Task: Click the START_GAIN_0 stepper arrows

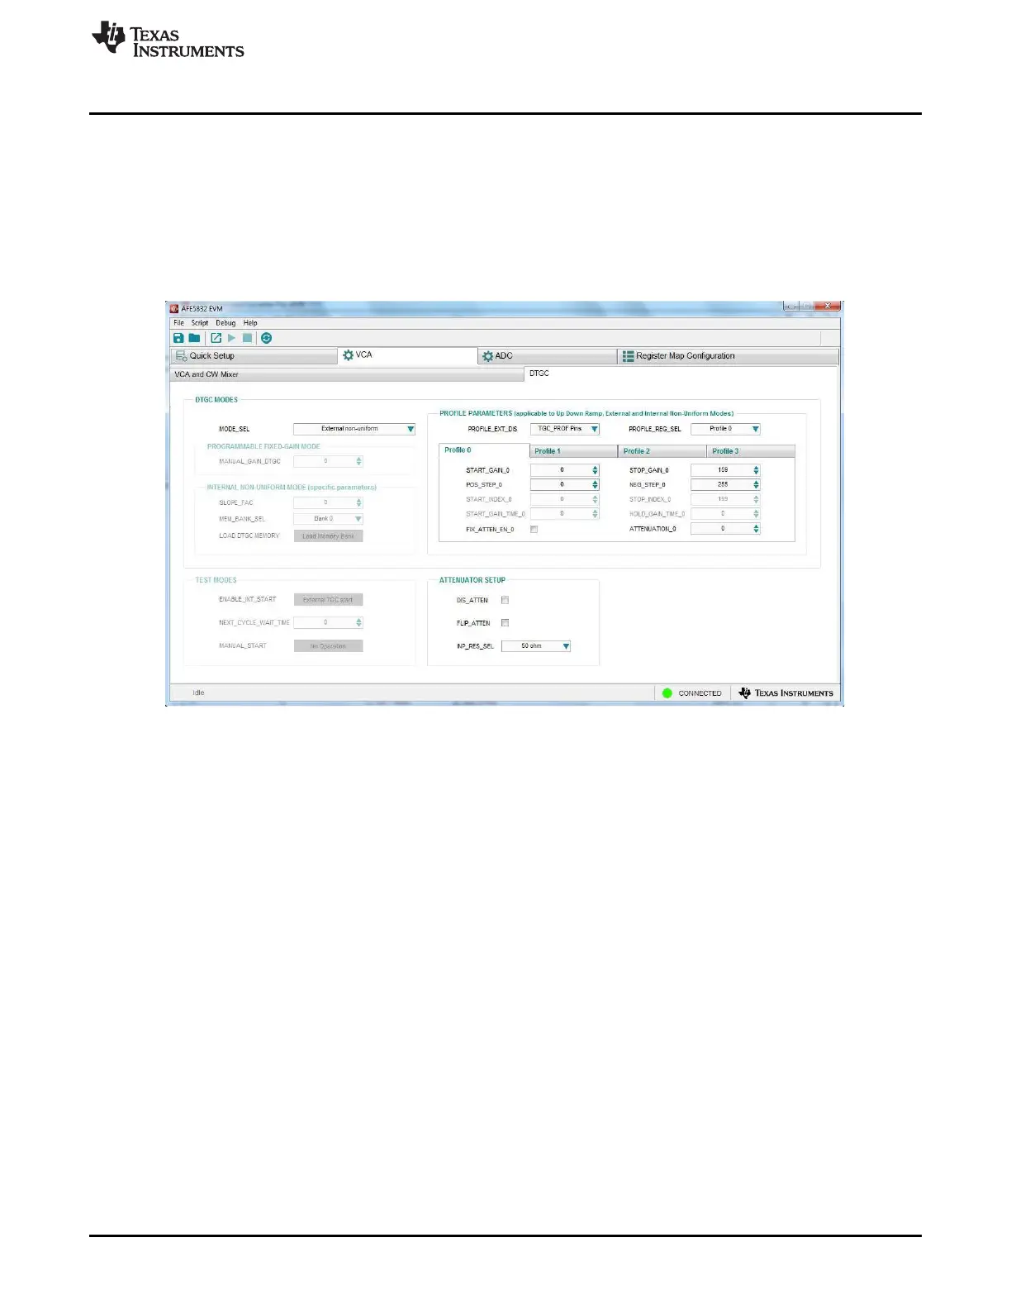Action: [595, 470]
